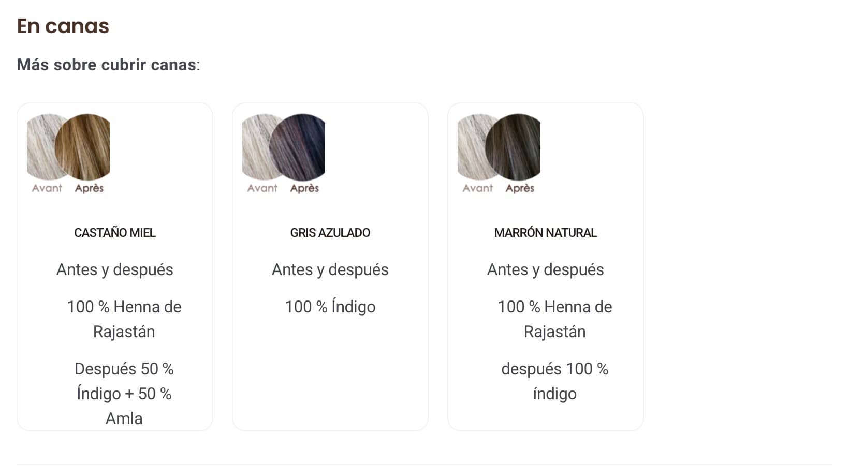Viewport: 849px width, 466px height.
Task: Click 'después 100 % índigo' in Marrón Natural card
Action: 554,381
